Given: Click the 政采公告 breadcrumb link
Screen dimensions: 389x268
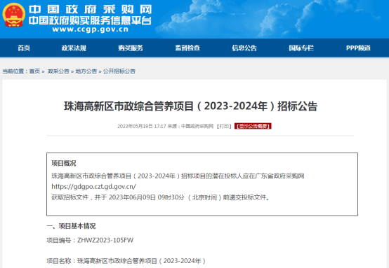Looking at the screenshot, I should click(58, 71).
